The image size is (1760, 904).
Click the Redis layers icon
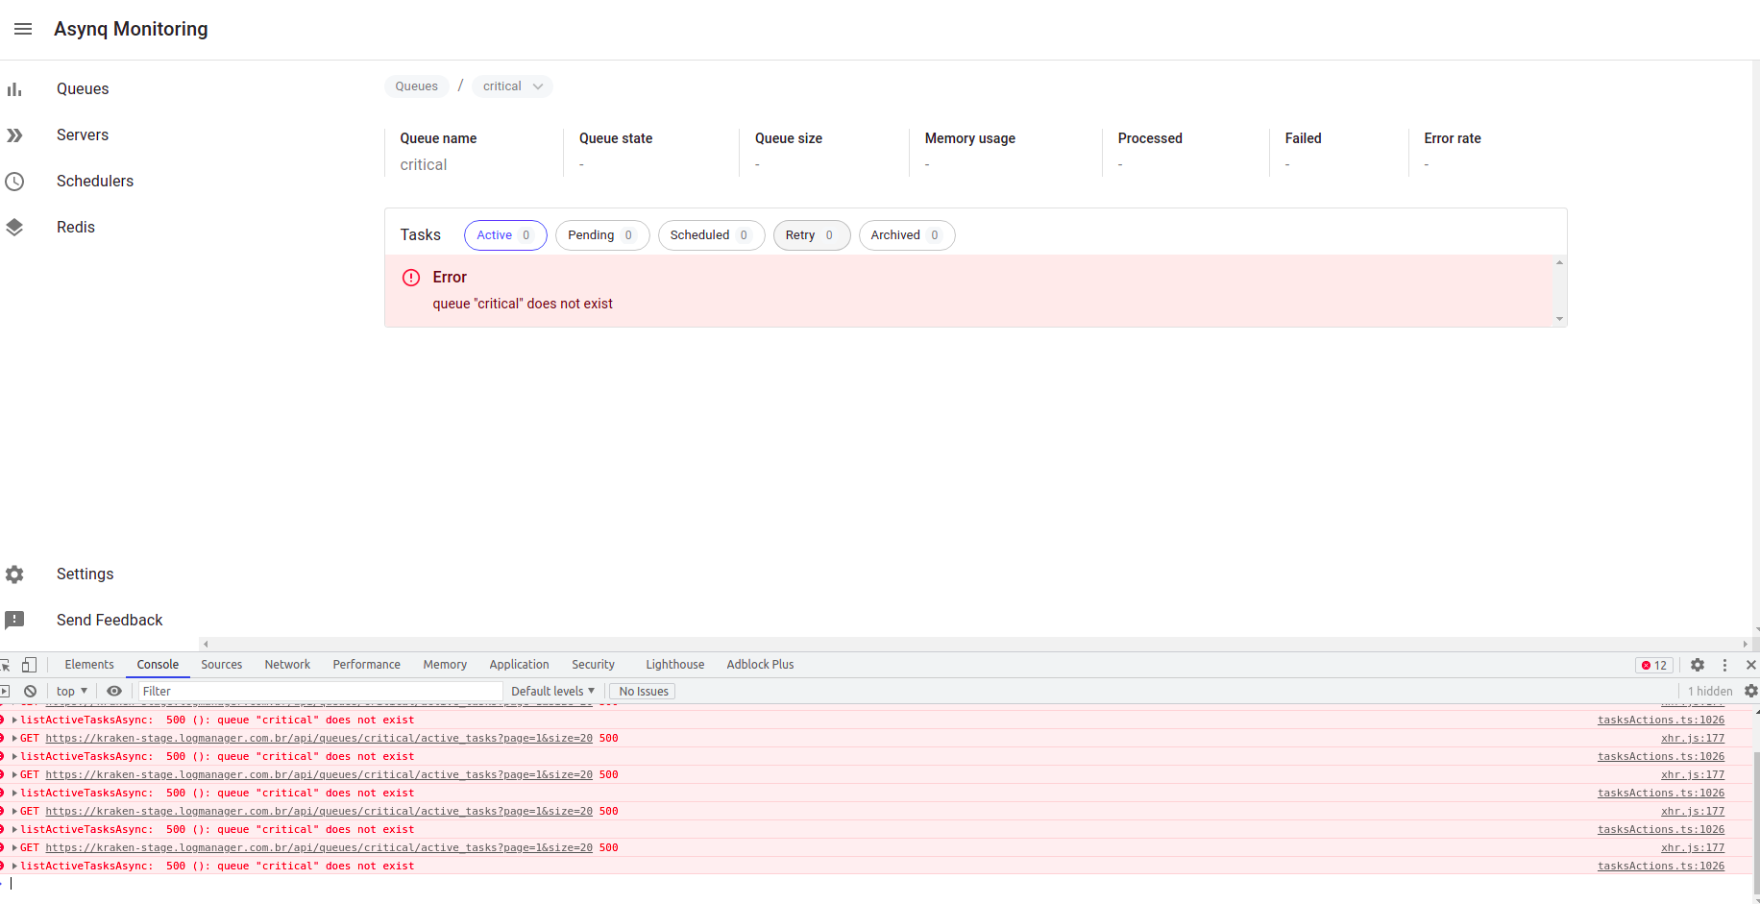(14, 228)
